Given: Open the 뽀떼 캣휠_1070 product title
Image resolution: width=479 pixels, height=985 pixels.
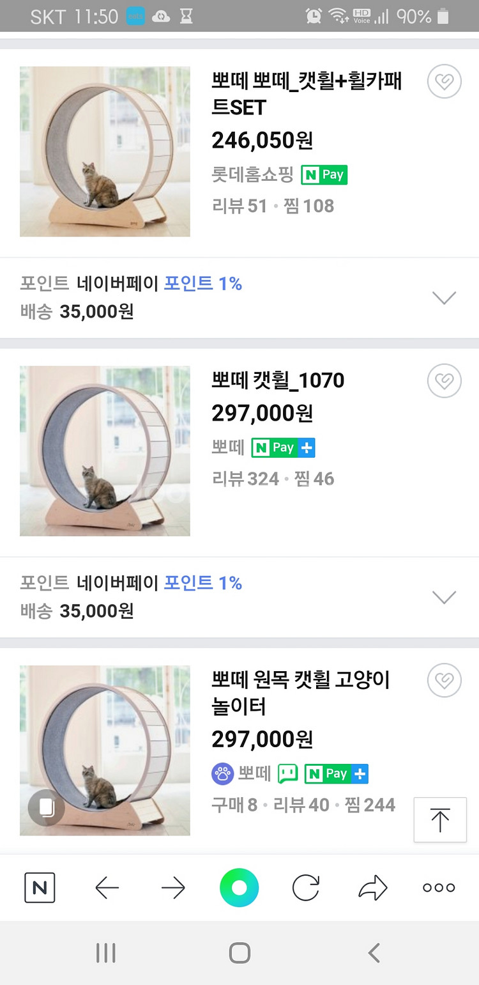Looking at the screenshot, I should [278, 380].
